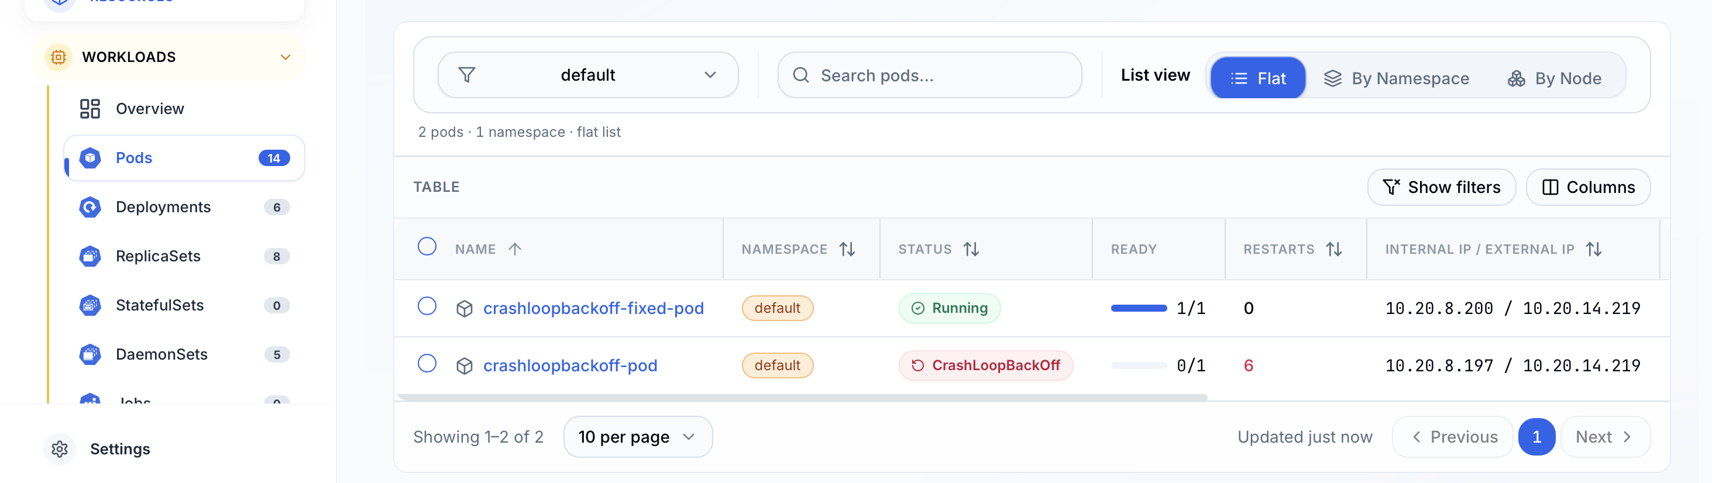The image size is (1712, 483).
Task: Click the pod cube icon for crashloopbackoff-pod
Action: (x=465, y=365)
